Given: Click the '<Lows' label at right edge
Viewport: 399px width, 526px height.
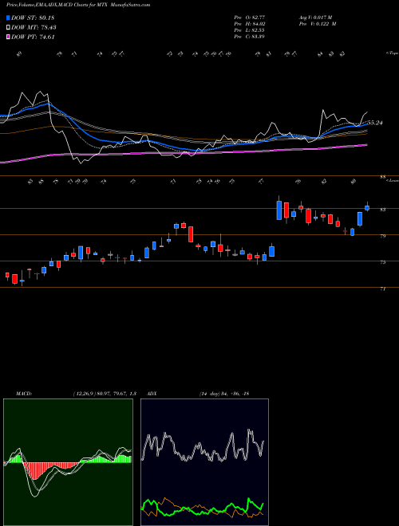Looking at the screenshot, I should point(392,180).
